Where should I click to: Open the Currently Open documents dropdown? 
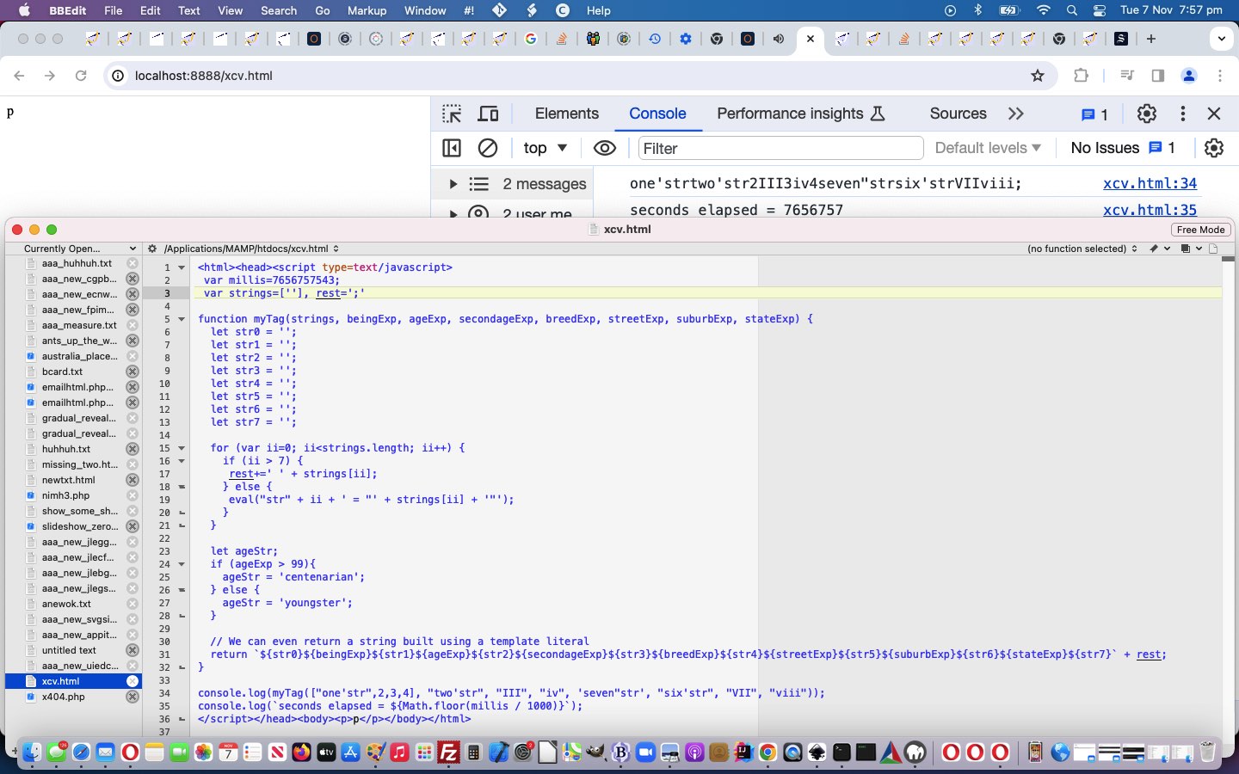click(x=79, y=249)
